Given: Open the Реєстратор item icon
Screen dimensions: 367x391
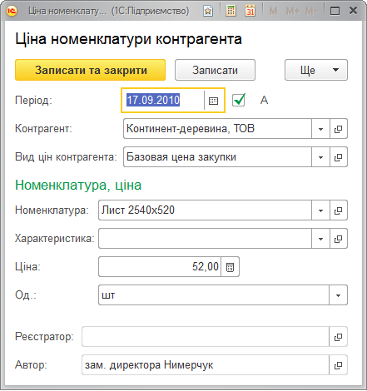Looking at the screenshot, I should tap(338, 337).
